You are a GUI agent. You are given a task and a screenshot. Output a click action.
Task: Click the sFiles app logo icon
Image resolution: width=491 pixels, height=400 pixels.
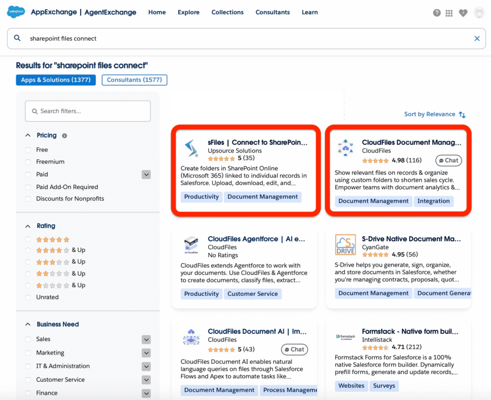191,149
